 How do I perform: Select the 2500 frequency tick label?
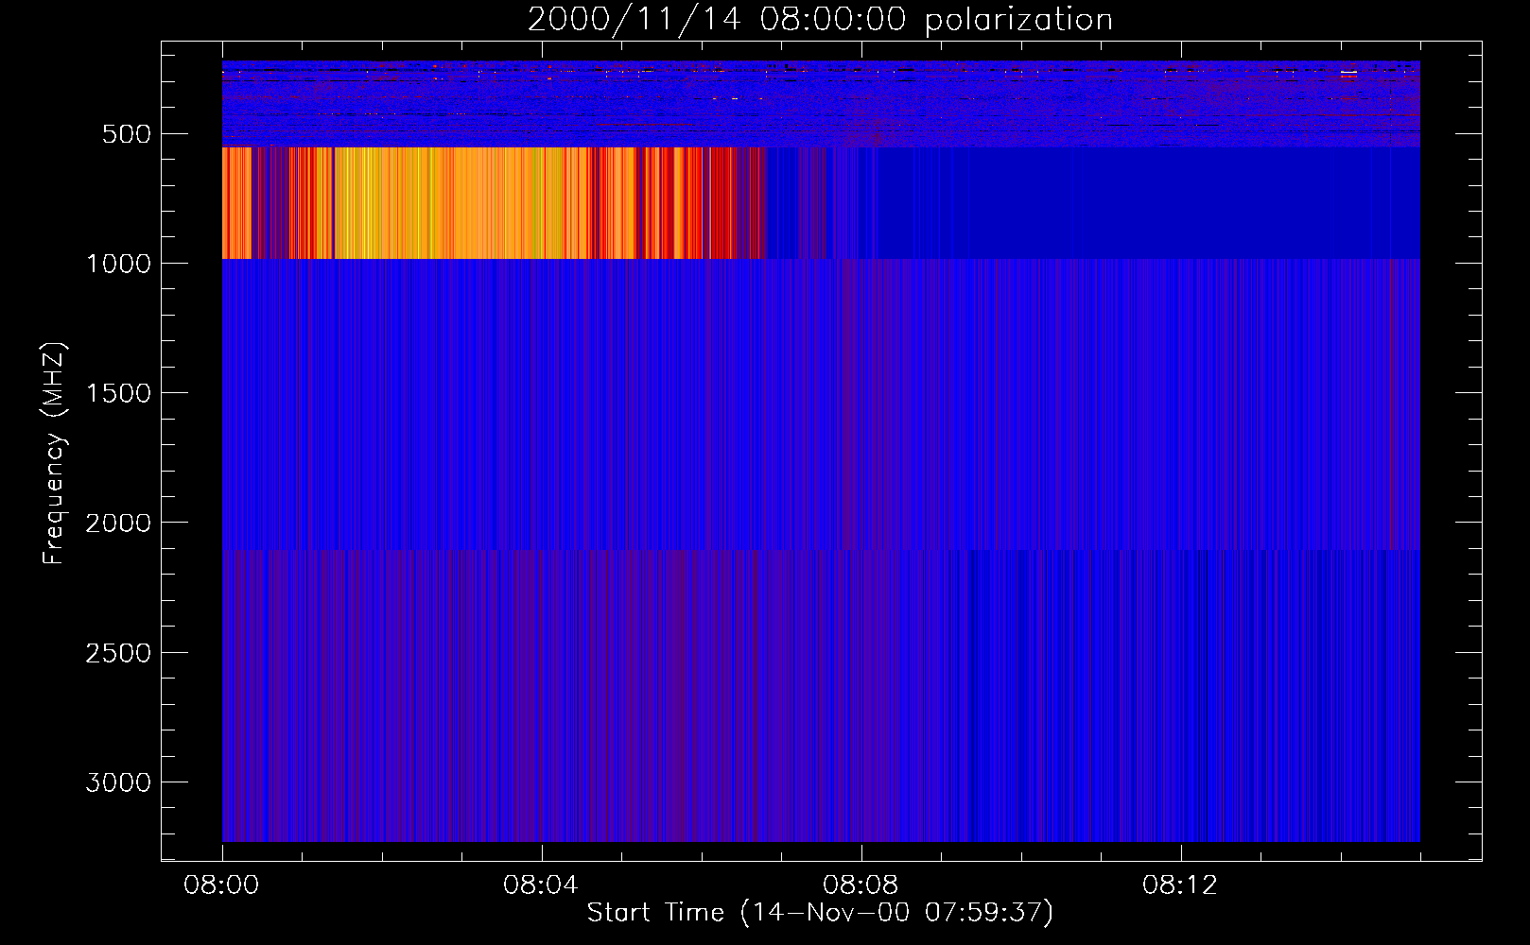(118, 653)
